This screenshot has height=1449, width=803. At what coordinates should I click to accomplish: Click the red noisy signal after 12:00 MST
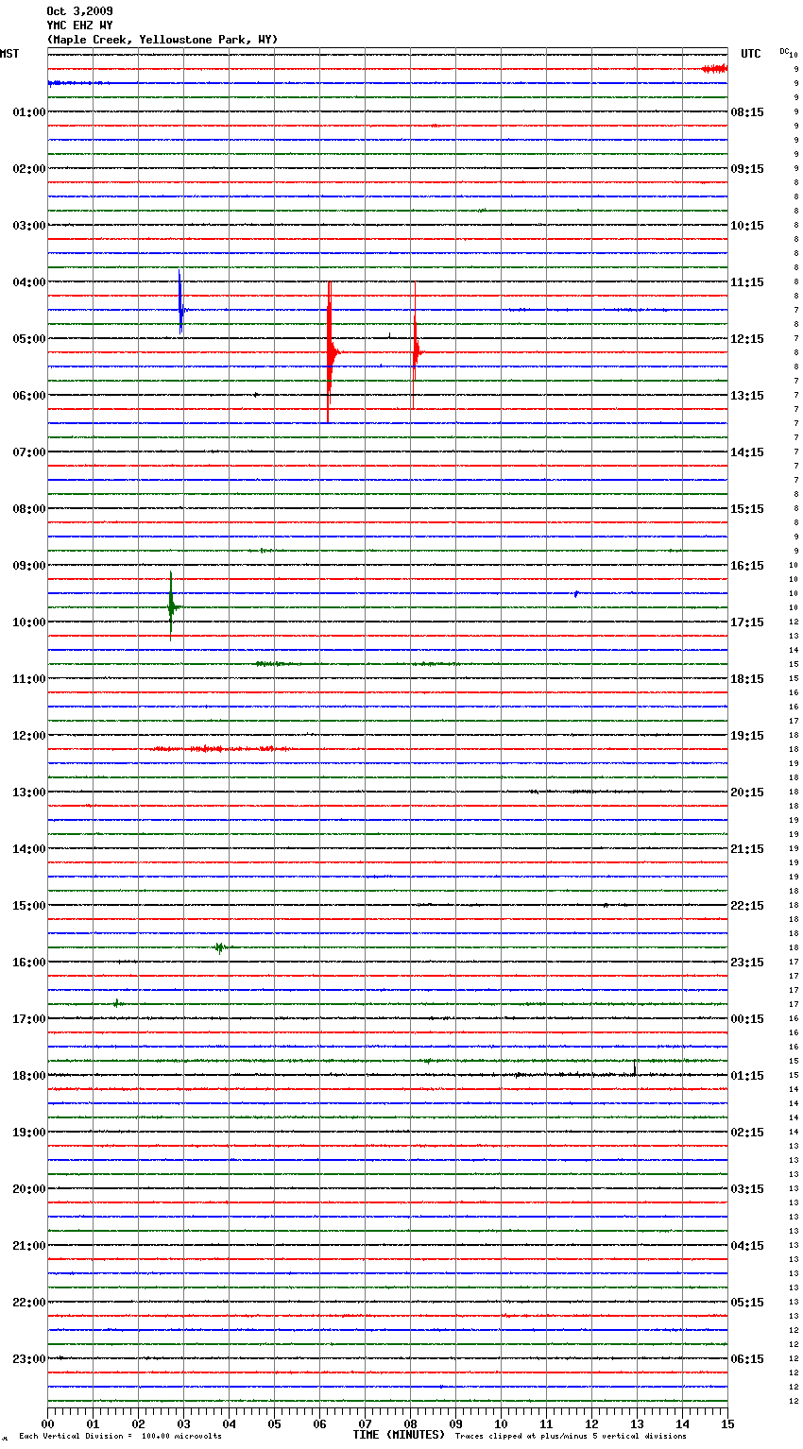point(222,749)
